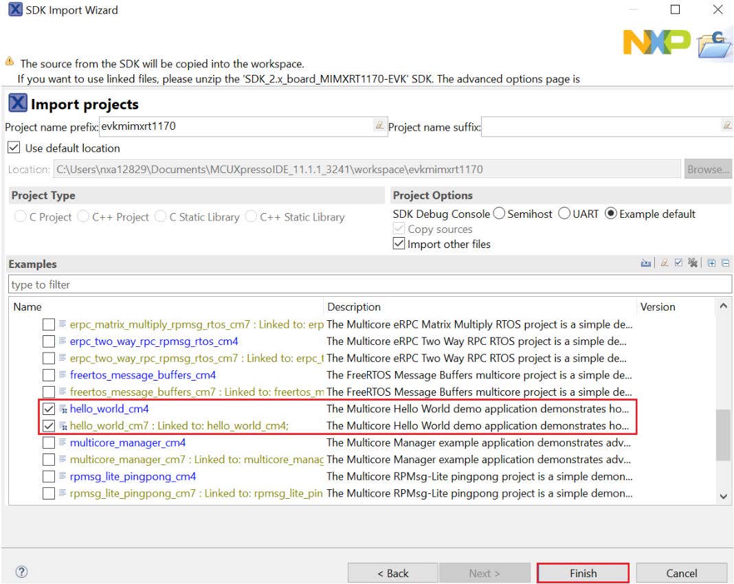
Task: Disable the 'Import other files' checkbox
Action: pyautogui.click(x=399, y=244)
